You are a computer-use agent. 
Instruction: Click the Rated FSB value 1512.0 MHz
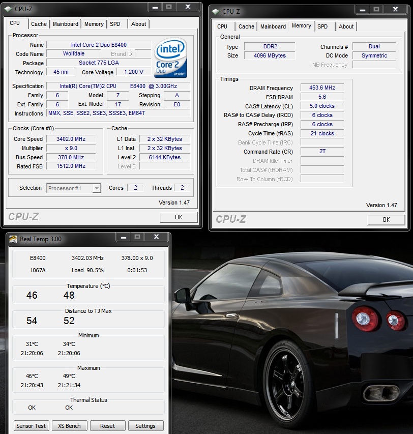click(71, 166)
